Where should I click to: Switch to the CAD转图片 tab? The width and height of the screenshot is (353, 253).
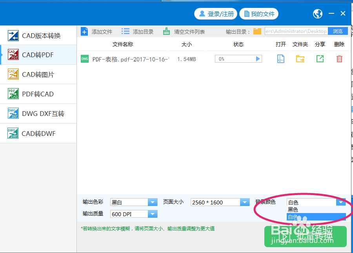pyautogui.click(x=38, y=74)
